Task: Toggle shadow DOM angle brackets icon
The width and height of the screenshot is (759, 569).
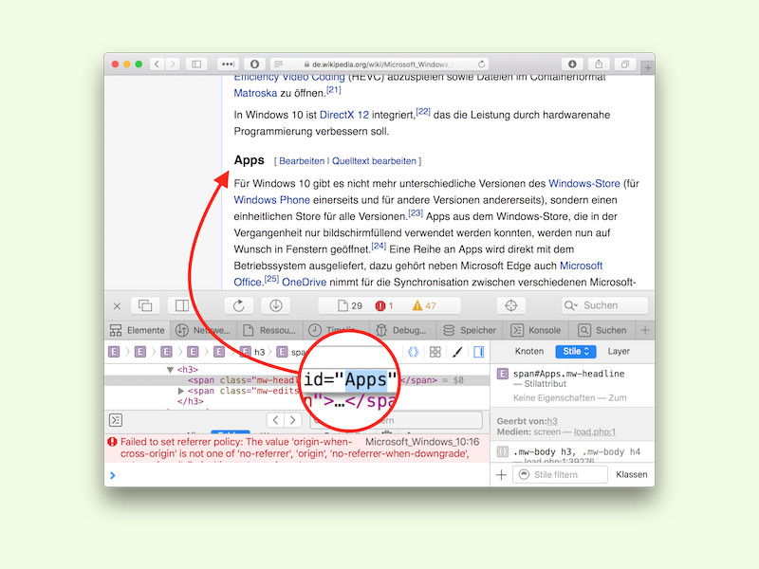Action: tap(413, 352)
